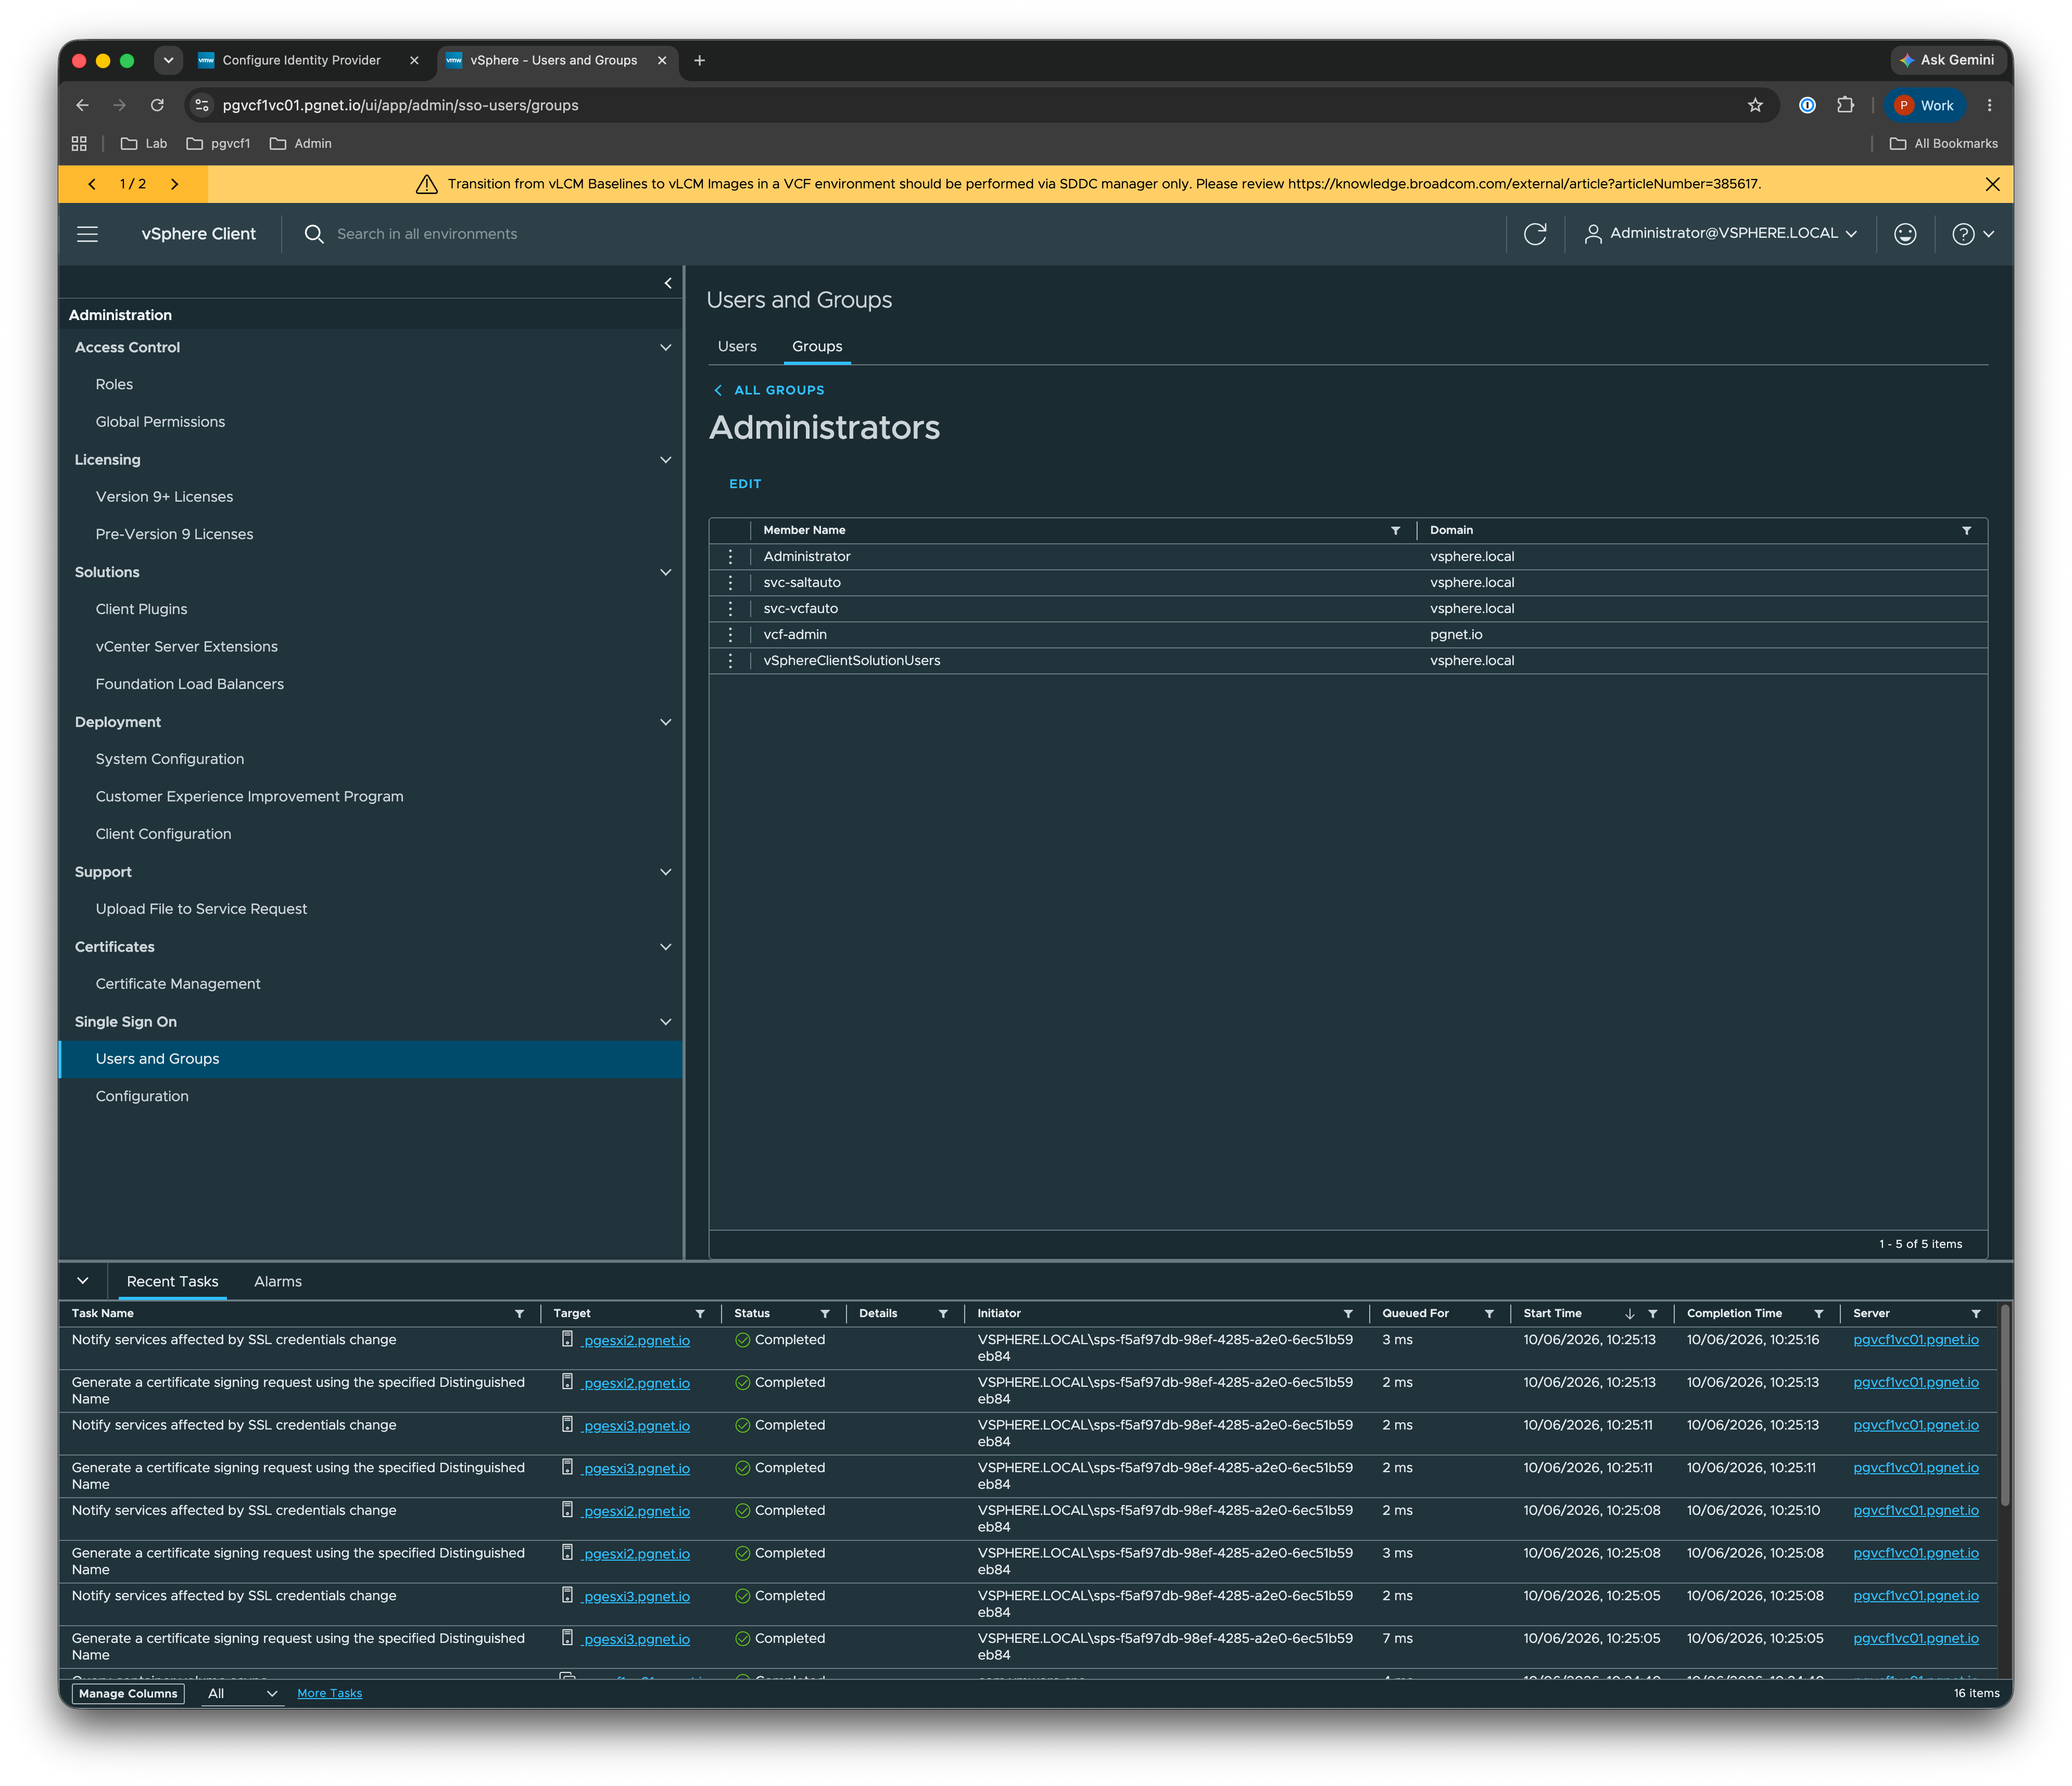Switch to Configure Identity Provider browser tab

click(x=301, y=60)
